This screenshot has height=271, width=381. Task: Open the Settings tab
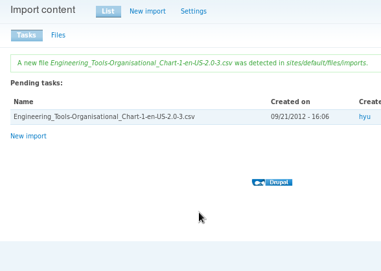tap(194, 11)
